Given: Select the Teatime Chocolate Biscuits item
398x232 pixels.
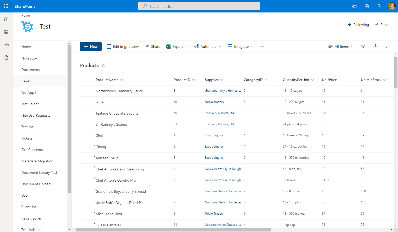Looking at the screenshot, I should coord(117,113).
